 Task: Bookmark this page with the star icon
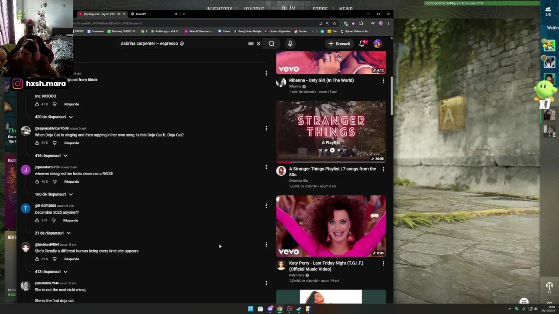click(335, 24)
